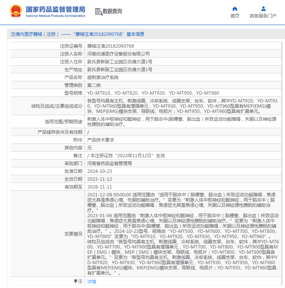Open the 政务服务门户 link

[x=263, y=16]
